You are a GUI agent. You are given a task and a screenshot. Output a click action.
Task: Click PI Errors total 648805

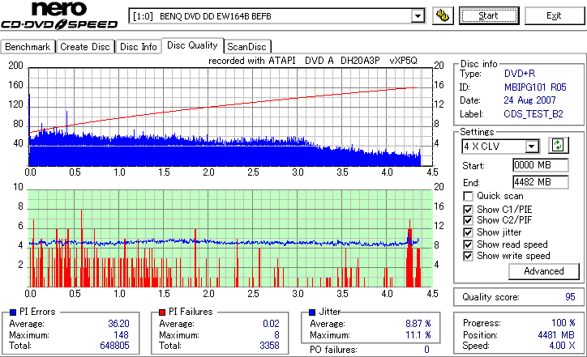[114, 346]
